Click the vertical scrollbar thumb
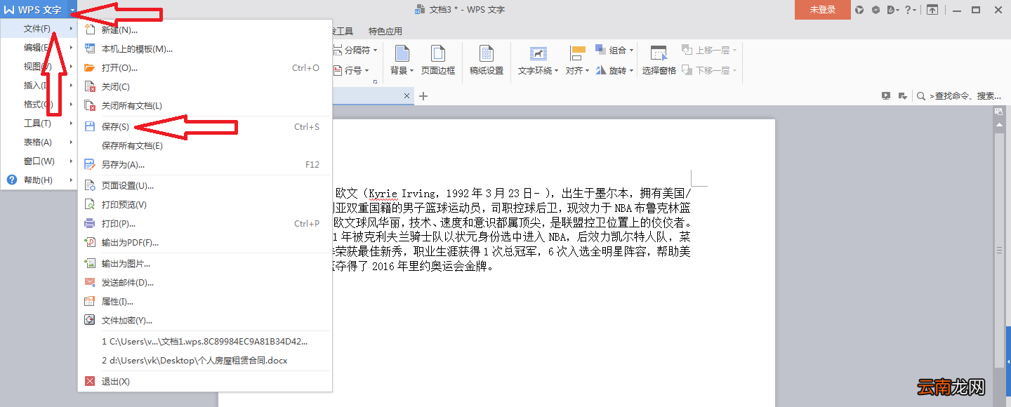Image resolution: width=1011 pixels, height=407 pixels. (x=999, y=249)
